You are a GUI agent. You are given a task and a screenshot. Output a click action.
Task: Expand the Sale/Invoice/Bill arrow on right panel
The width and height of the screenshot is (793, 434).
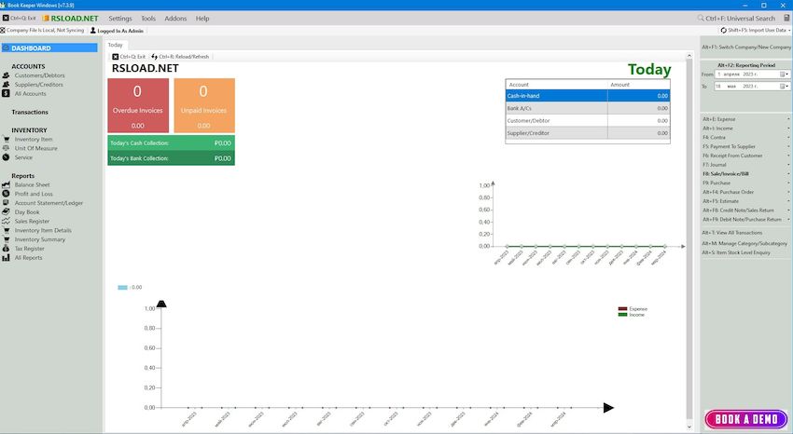(x=788, y=173)
